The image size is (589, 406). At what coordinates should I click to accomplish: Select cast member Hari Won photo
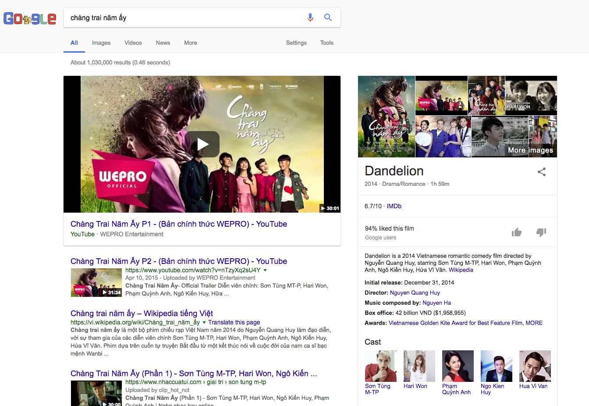coord(419,366)
